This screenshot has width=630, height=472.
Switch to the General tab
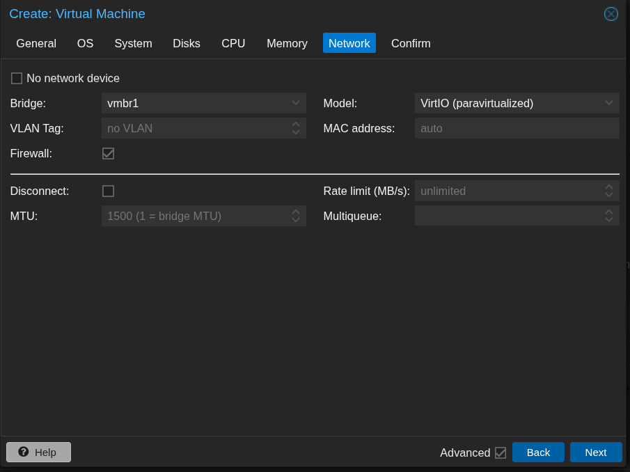pos(36,43)
